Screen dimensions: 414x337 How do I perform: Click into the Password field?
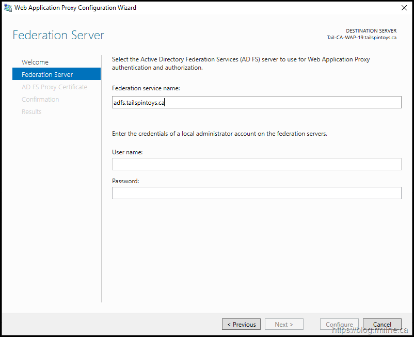257,193
